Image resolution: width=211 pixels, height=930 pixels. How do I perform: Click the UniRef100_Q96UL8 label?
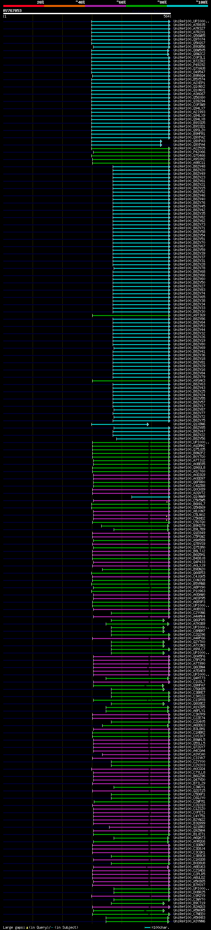coord(189,467)
